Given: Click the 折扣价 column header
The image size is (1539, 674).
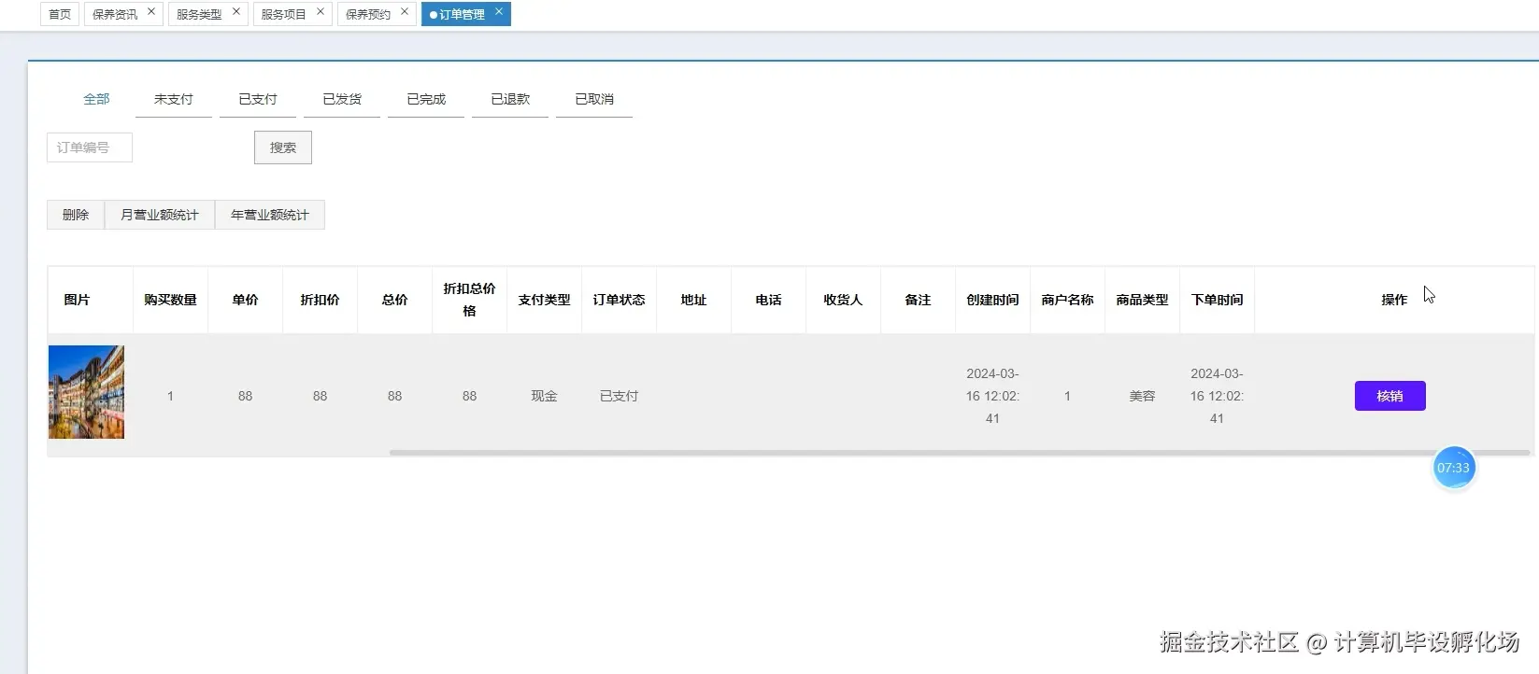Looking at the screenshot, I should (x=320, y=300).
